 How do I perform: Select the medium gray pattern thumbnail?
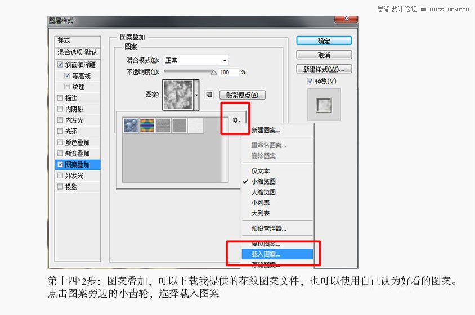point(180,125)
